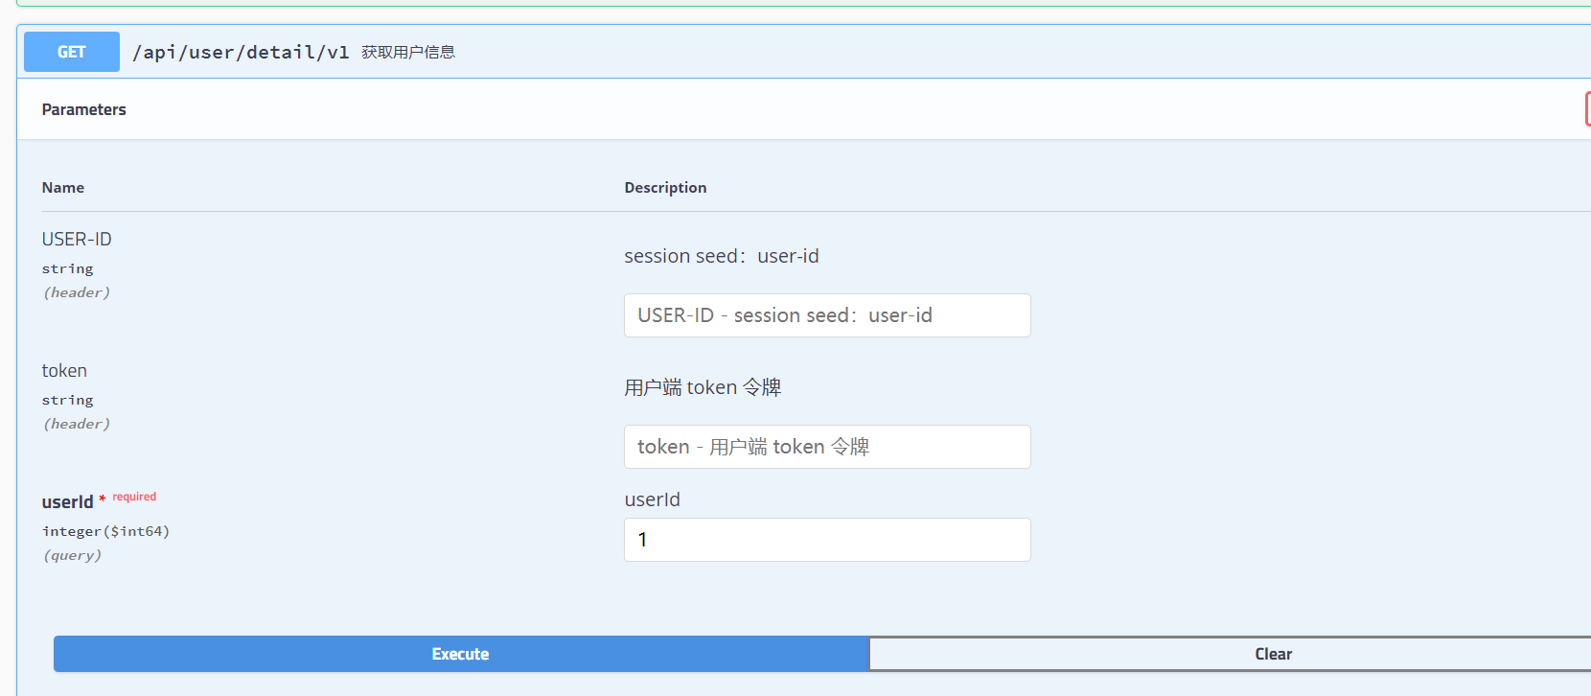Click the (query) location label under userId
1591x696 pixels.
coord(72,555)
